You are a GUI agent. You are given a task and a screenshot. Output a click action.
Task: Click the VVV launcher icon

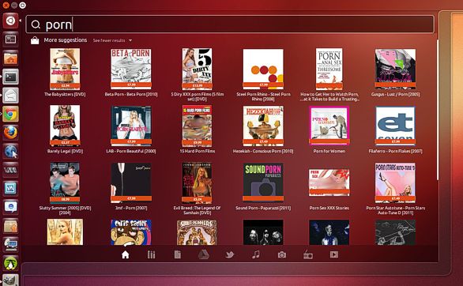(x=10, y=170)
